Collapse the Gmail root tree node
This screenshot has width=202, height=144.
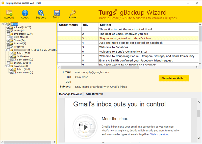pyautogui.click(x=3, y=24)
